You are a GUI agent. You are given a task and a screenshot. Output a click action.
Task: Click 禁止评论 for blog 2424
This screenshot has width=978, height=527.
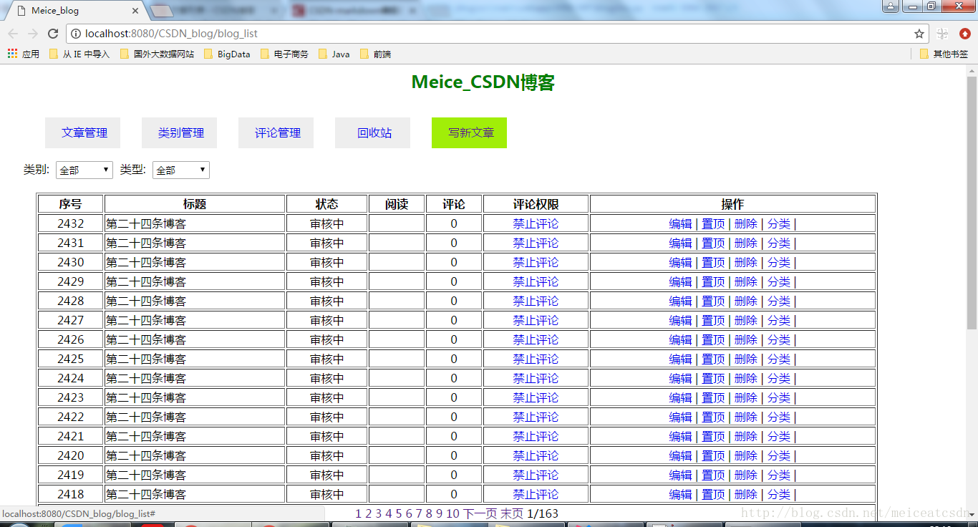(536, 378)
